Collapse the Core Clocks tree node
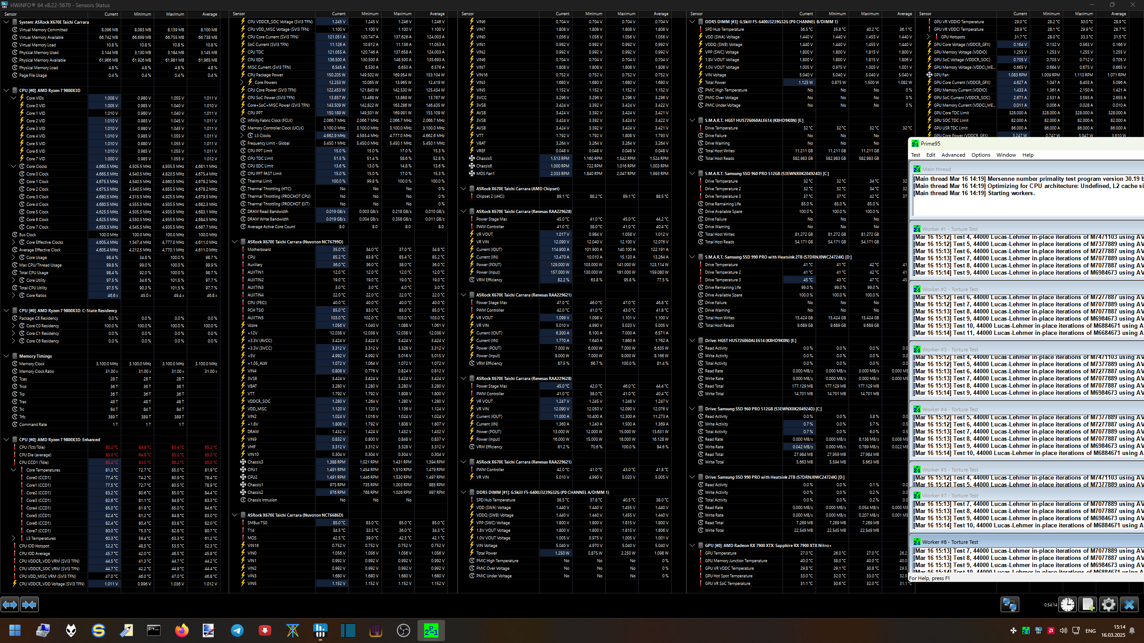 tap(13, 166)
